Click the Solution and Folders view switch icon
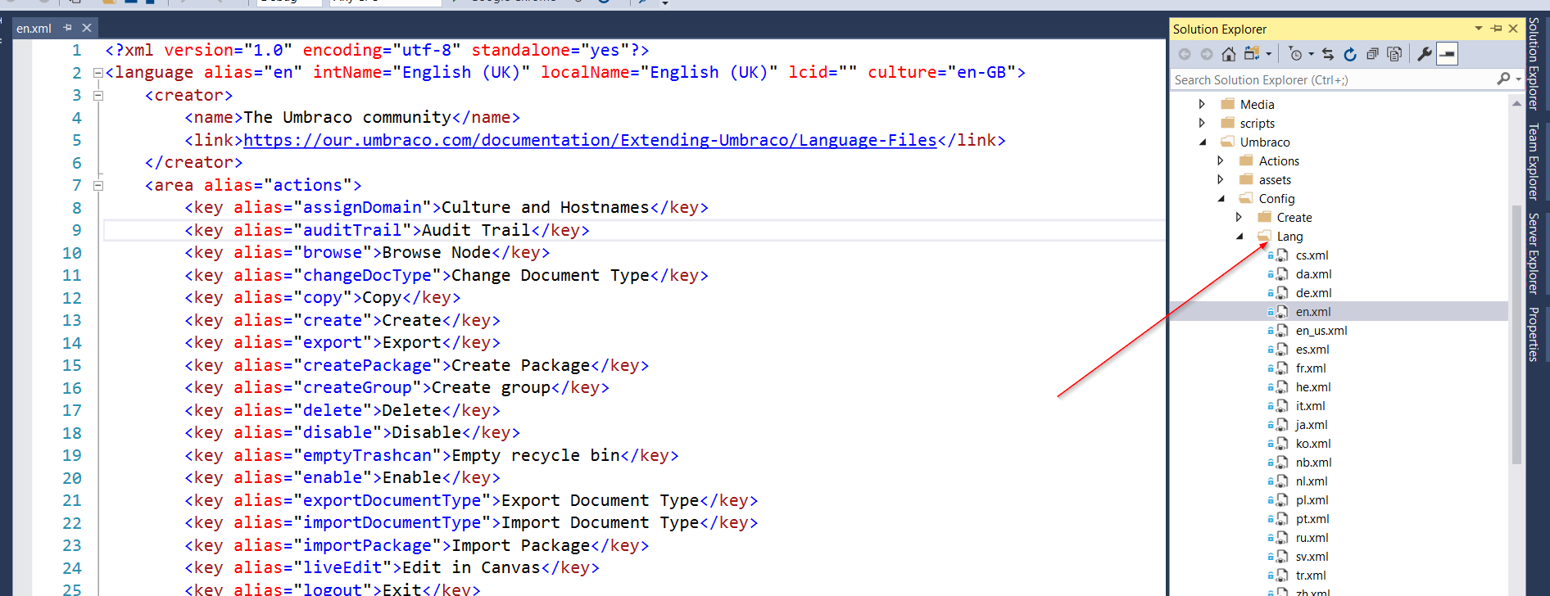This screenshot has height=596, width=1550. (1251, 54)
